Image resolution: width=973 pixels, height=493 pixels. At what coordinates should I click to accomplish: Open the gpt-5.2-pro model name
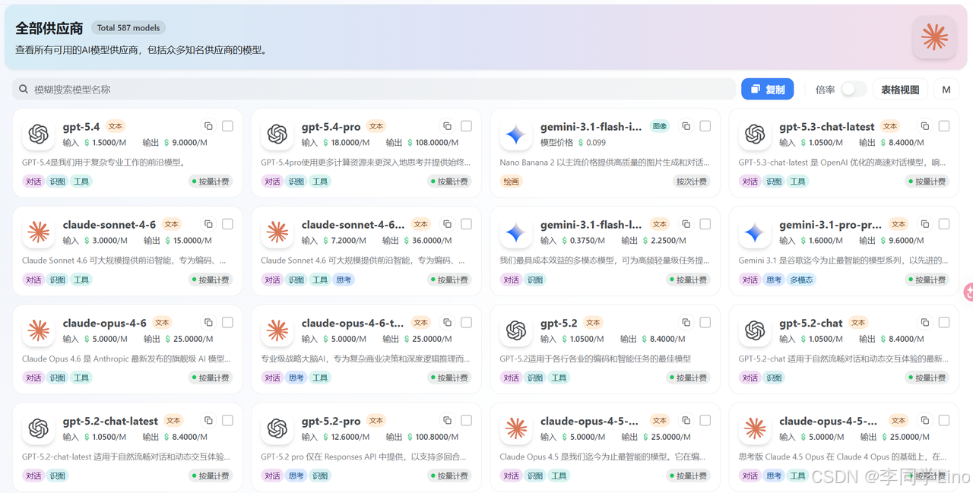tap(331, 421)
